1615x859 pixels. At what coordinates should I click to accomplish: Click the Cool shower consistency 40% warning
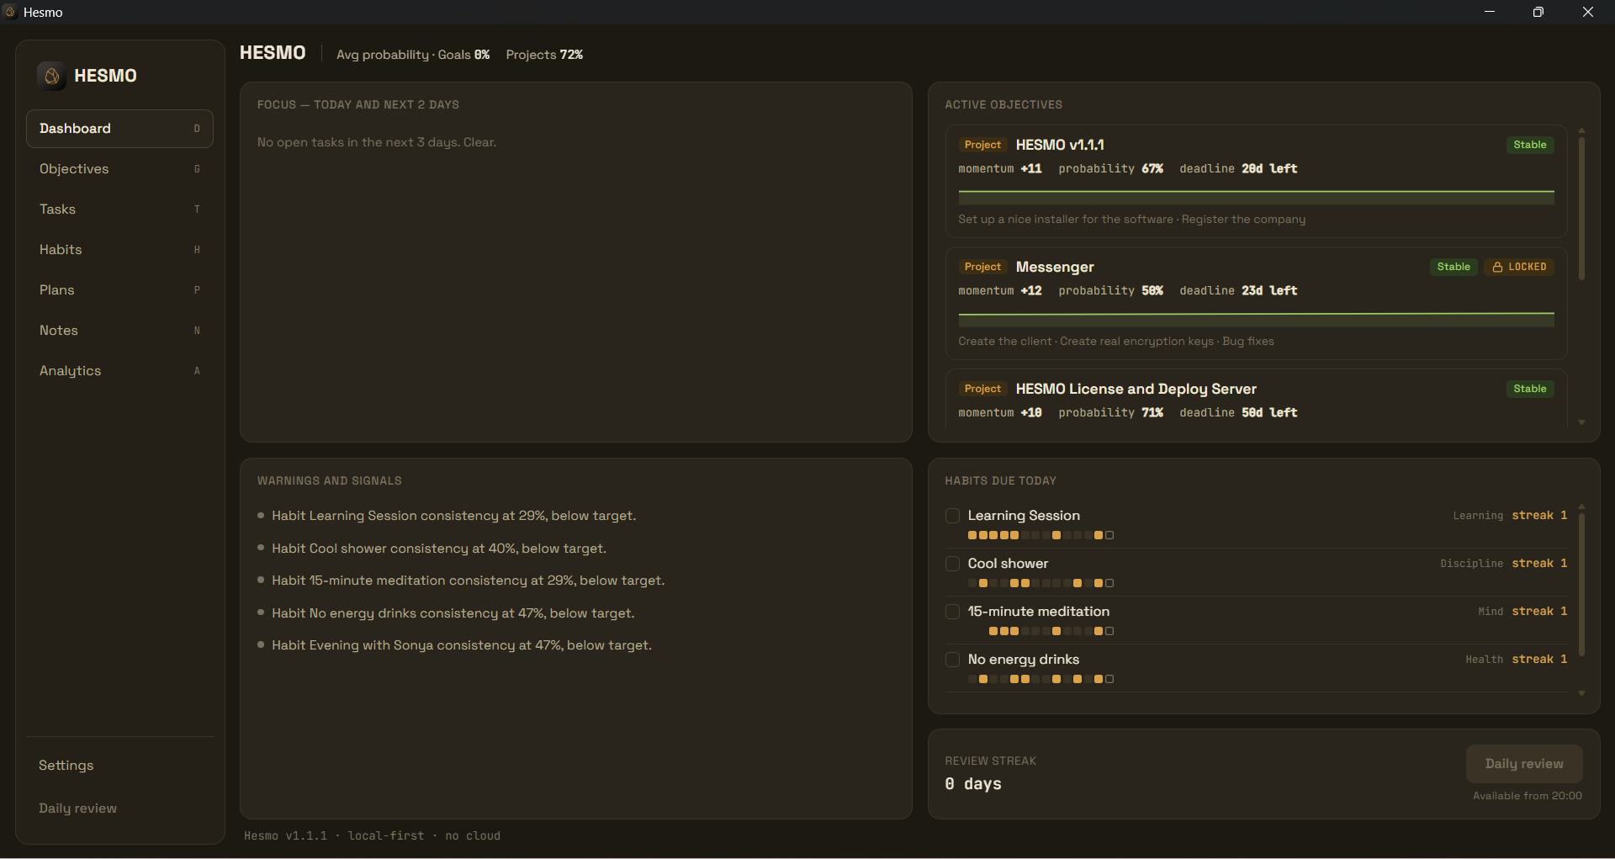(438, 549)
